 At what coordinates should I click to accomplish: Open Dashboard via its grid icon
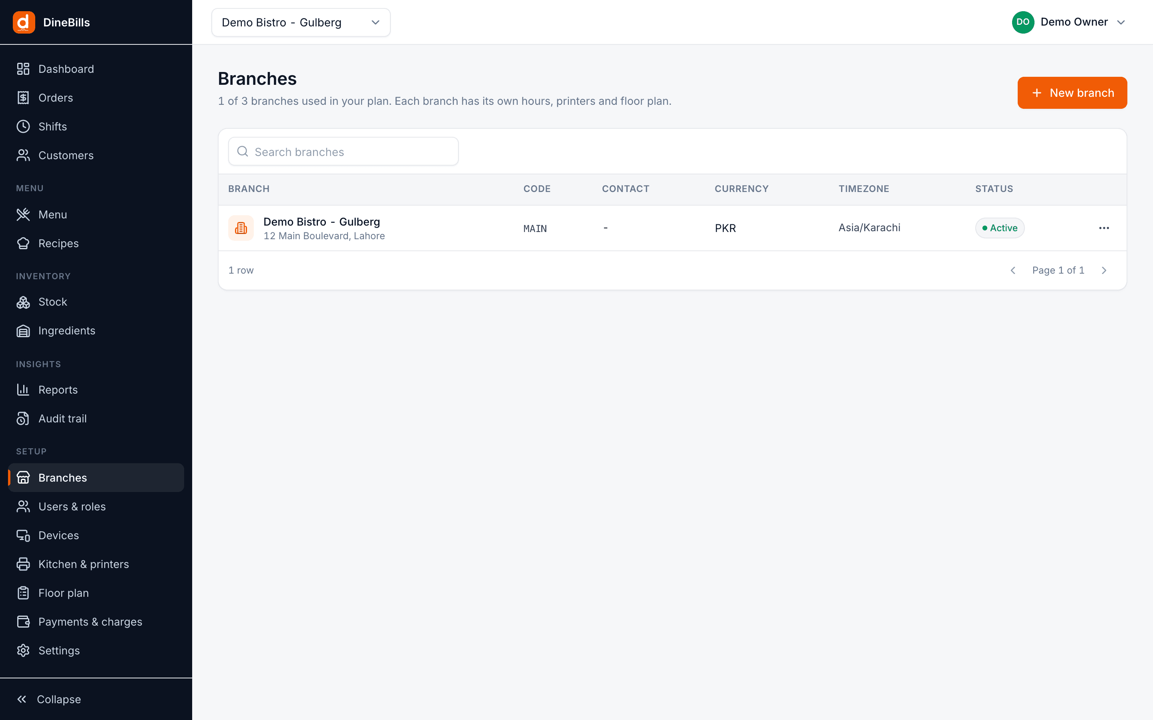[x=23, y=69]
